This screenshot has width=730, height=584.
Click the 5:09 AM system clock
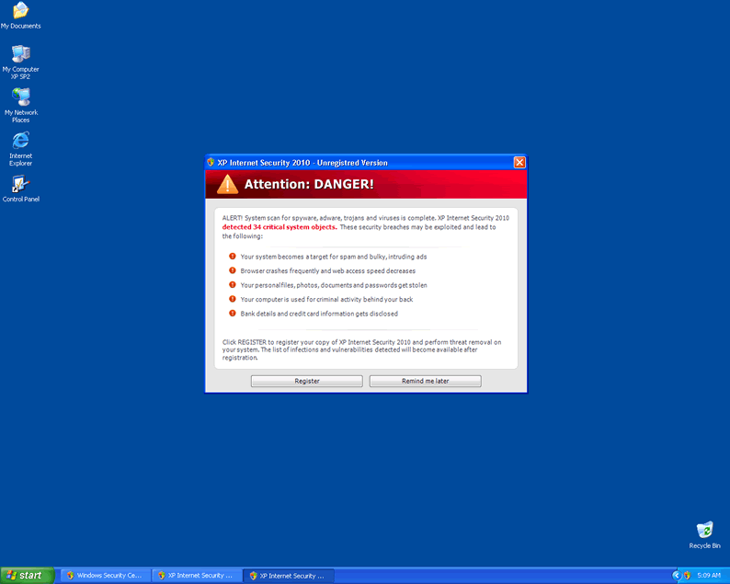click(x=709, y=575)
